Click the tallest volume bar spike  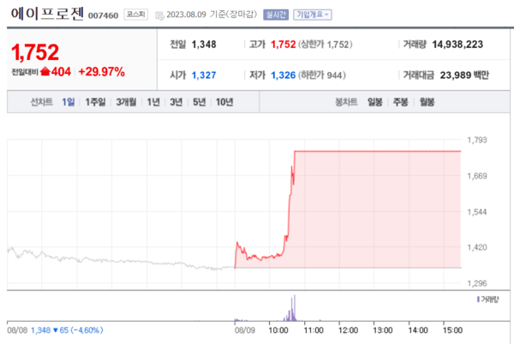click(295, 308)
